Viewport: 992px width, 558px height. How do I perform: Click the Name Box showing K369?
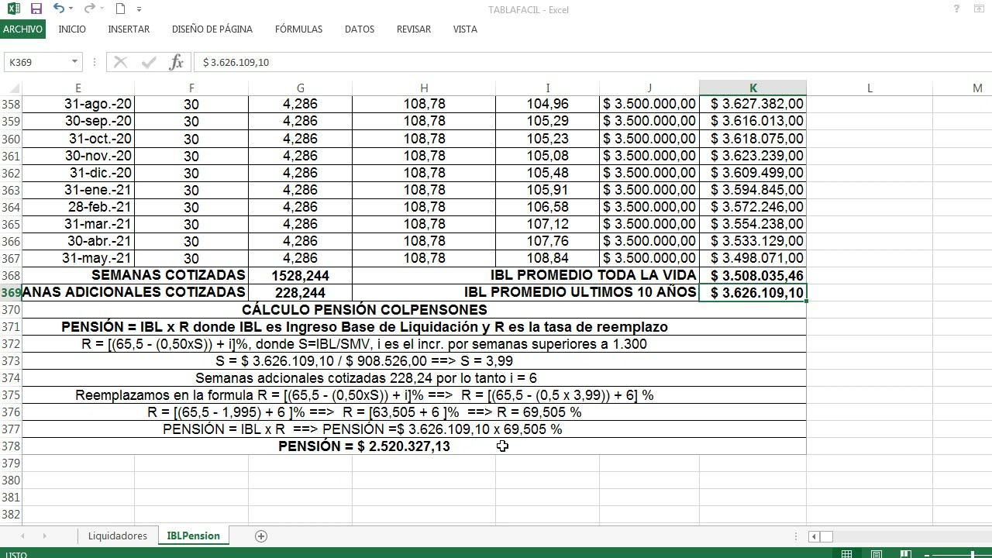pyautogui.click(x=37, y=62)
